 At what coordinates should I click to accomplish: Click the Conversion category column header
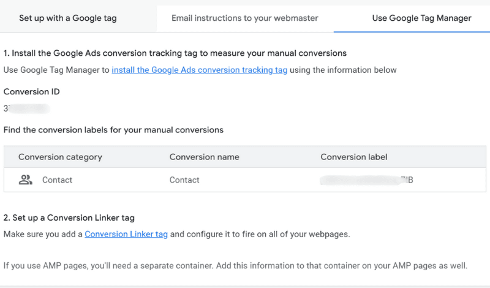tap(60, 157)
